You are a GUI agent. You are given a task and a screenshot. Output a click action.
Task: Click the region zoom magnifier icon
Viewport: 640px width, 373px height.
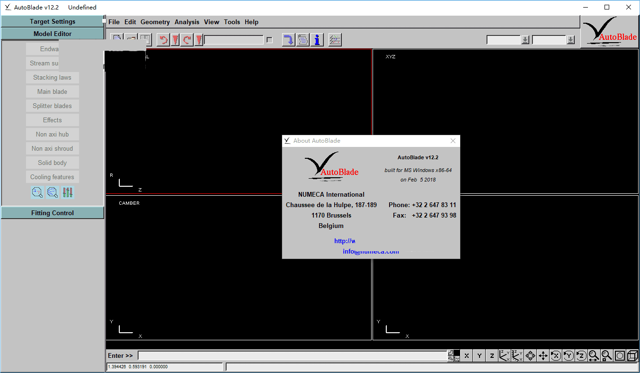(607, 356)
